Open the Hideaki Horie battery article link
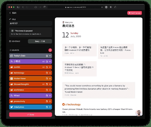This screenshot has height=127, width=151. point(97,110)
